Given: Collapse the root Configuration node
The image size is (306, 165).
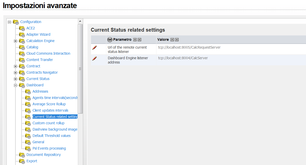Looking at the screenshot, I should tap(9, 22).
